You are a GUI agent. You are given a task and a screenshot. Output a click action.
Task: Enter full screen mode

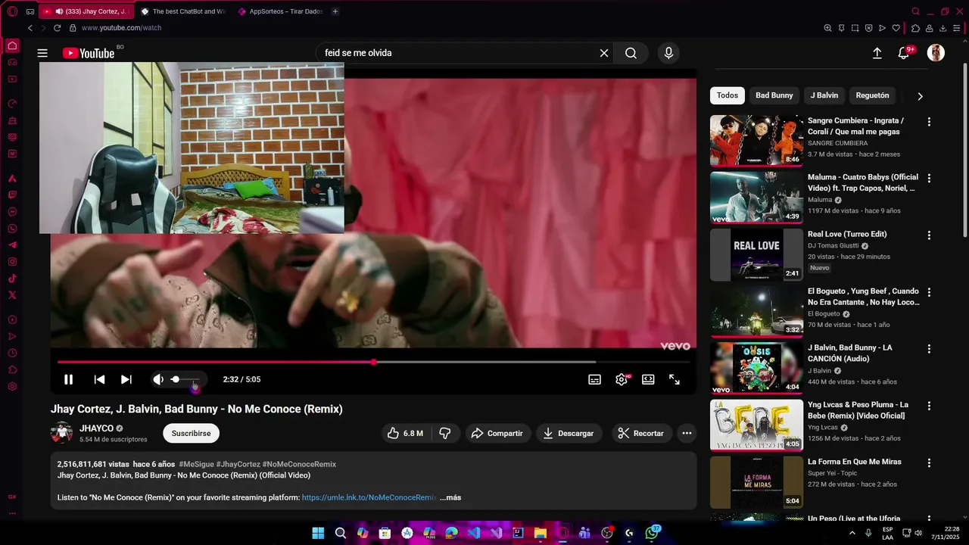tap(675, 379)
